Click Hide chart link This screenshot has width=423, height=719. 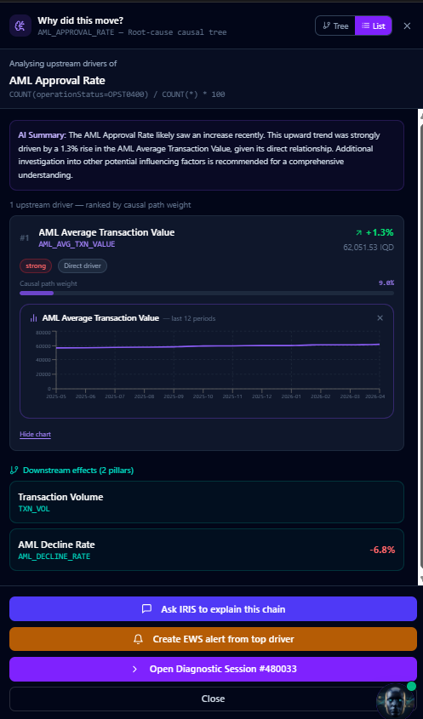coord(36,434)
